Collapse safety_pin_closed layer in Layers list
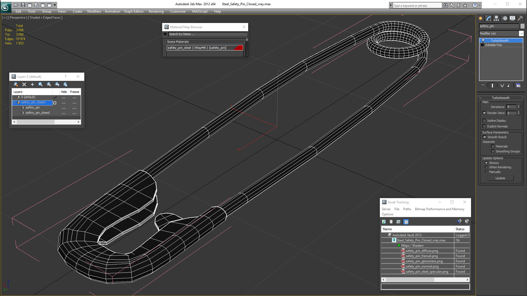The image size is (527, 296). point(14,103)
